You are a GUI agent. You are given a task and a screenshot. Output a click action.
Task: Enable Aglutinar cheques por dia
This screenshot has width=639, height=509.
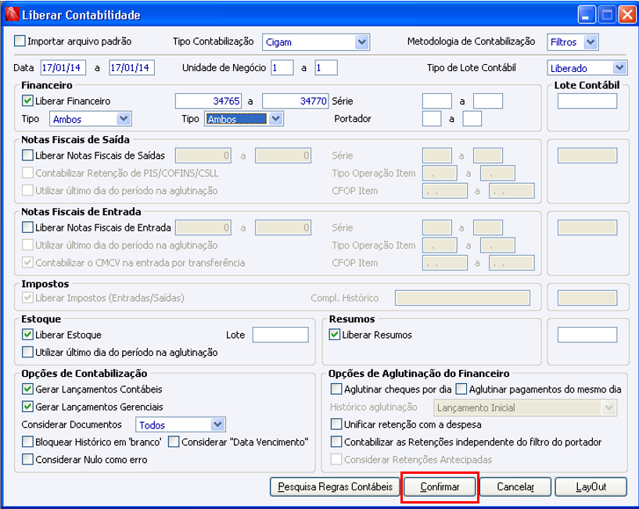click(336, 389)
